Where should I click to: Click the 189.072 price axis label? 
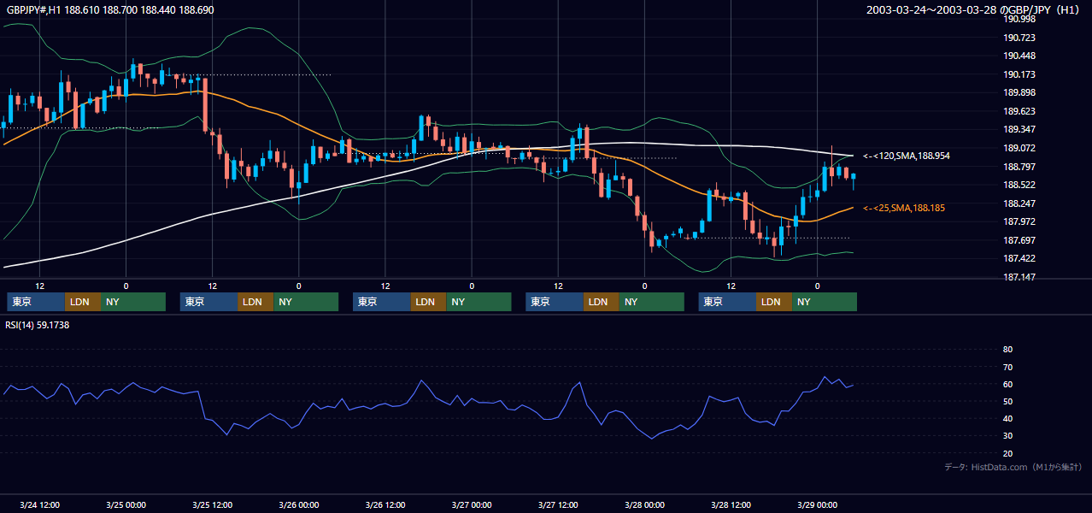pyautogui.click(x=1020, y=148)
